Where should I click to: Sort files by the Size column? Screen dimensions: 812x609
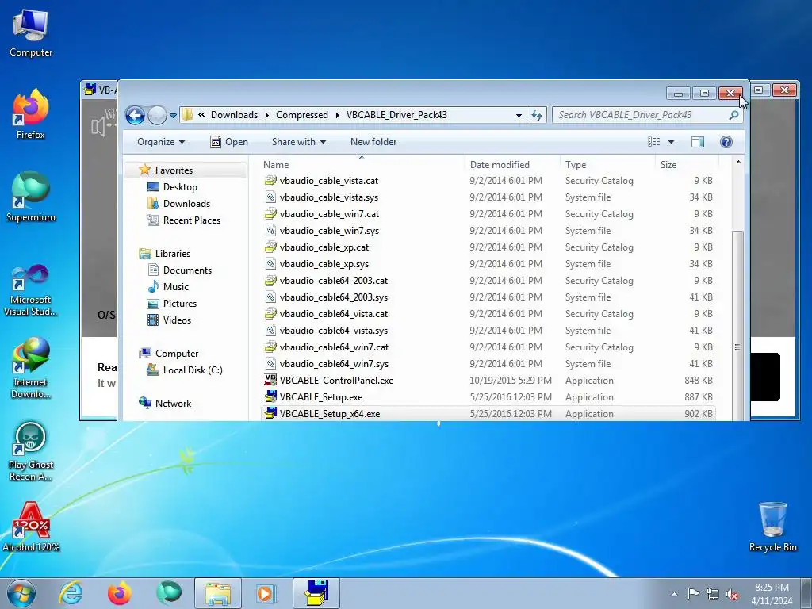(668, 165)
